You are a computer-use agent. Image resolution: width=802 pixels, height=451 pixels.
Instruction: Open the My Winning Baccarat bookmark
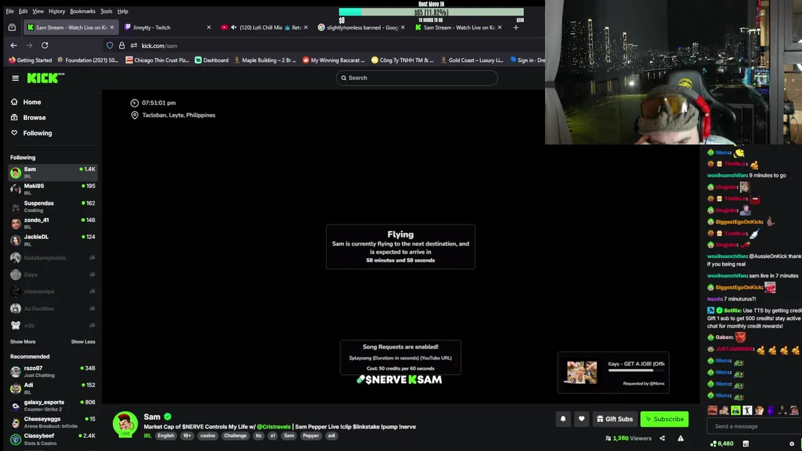tap(333, 60)
